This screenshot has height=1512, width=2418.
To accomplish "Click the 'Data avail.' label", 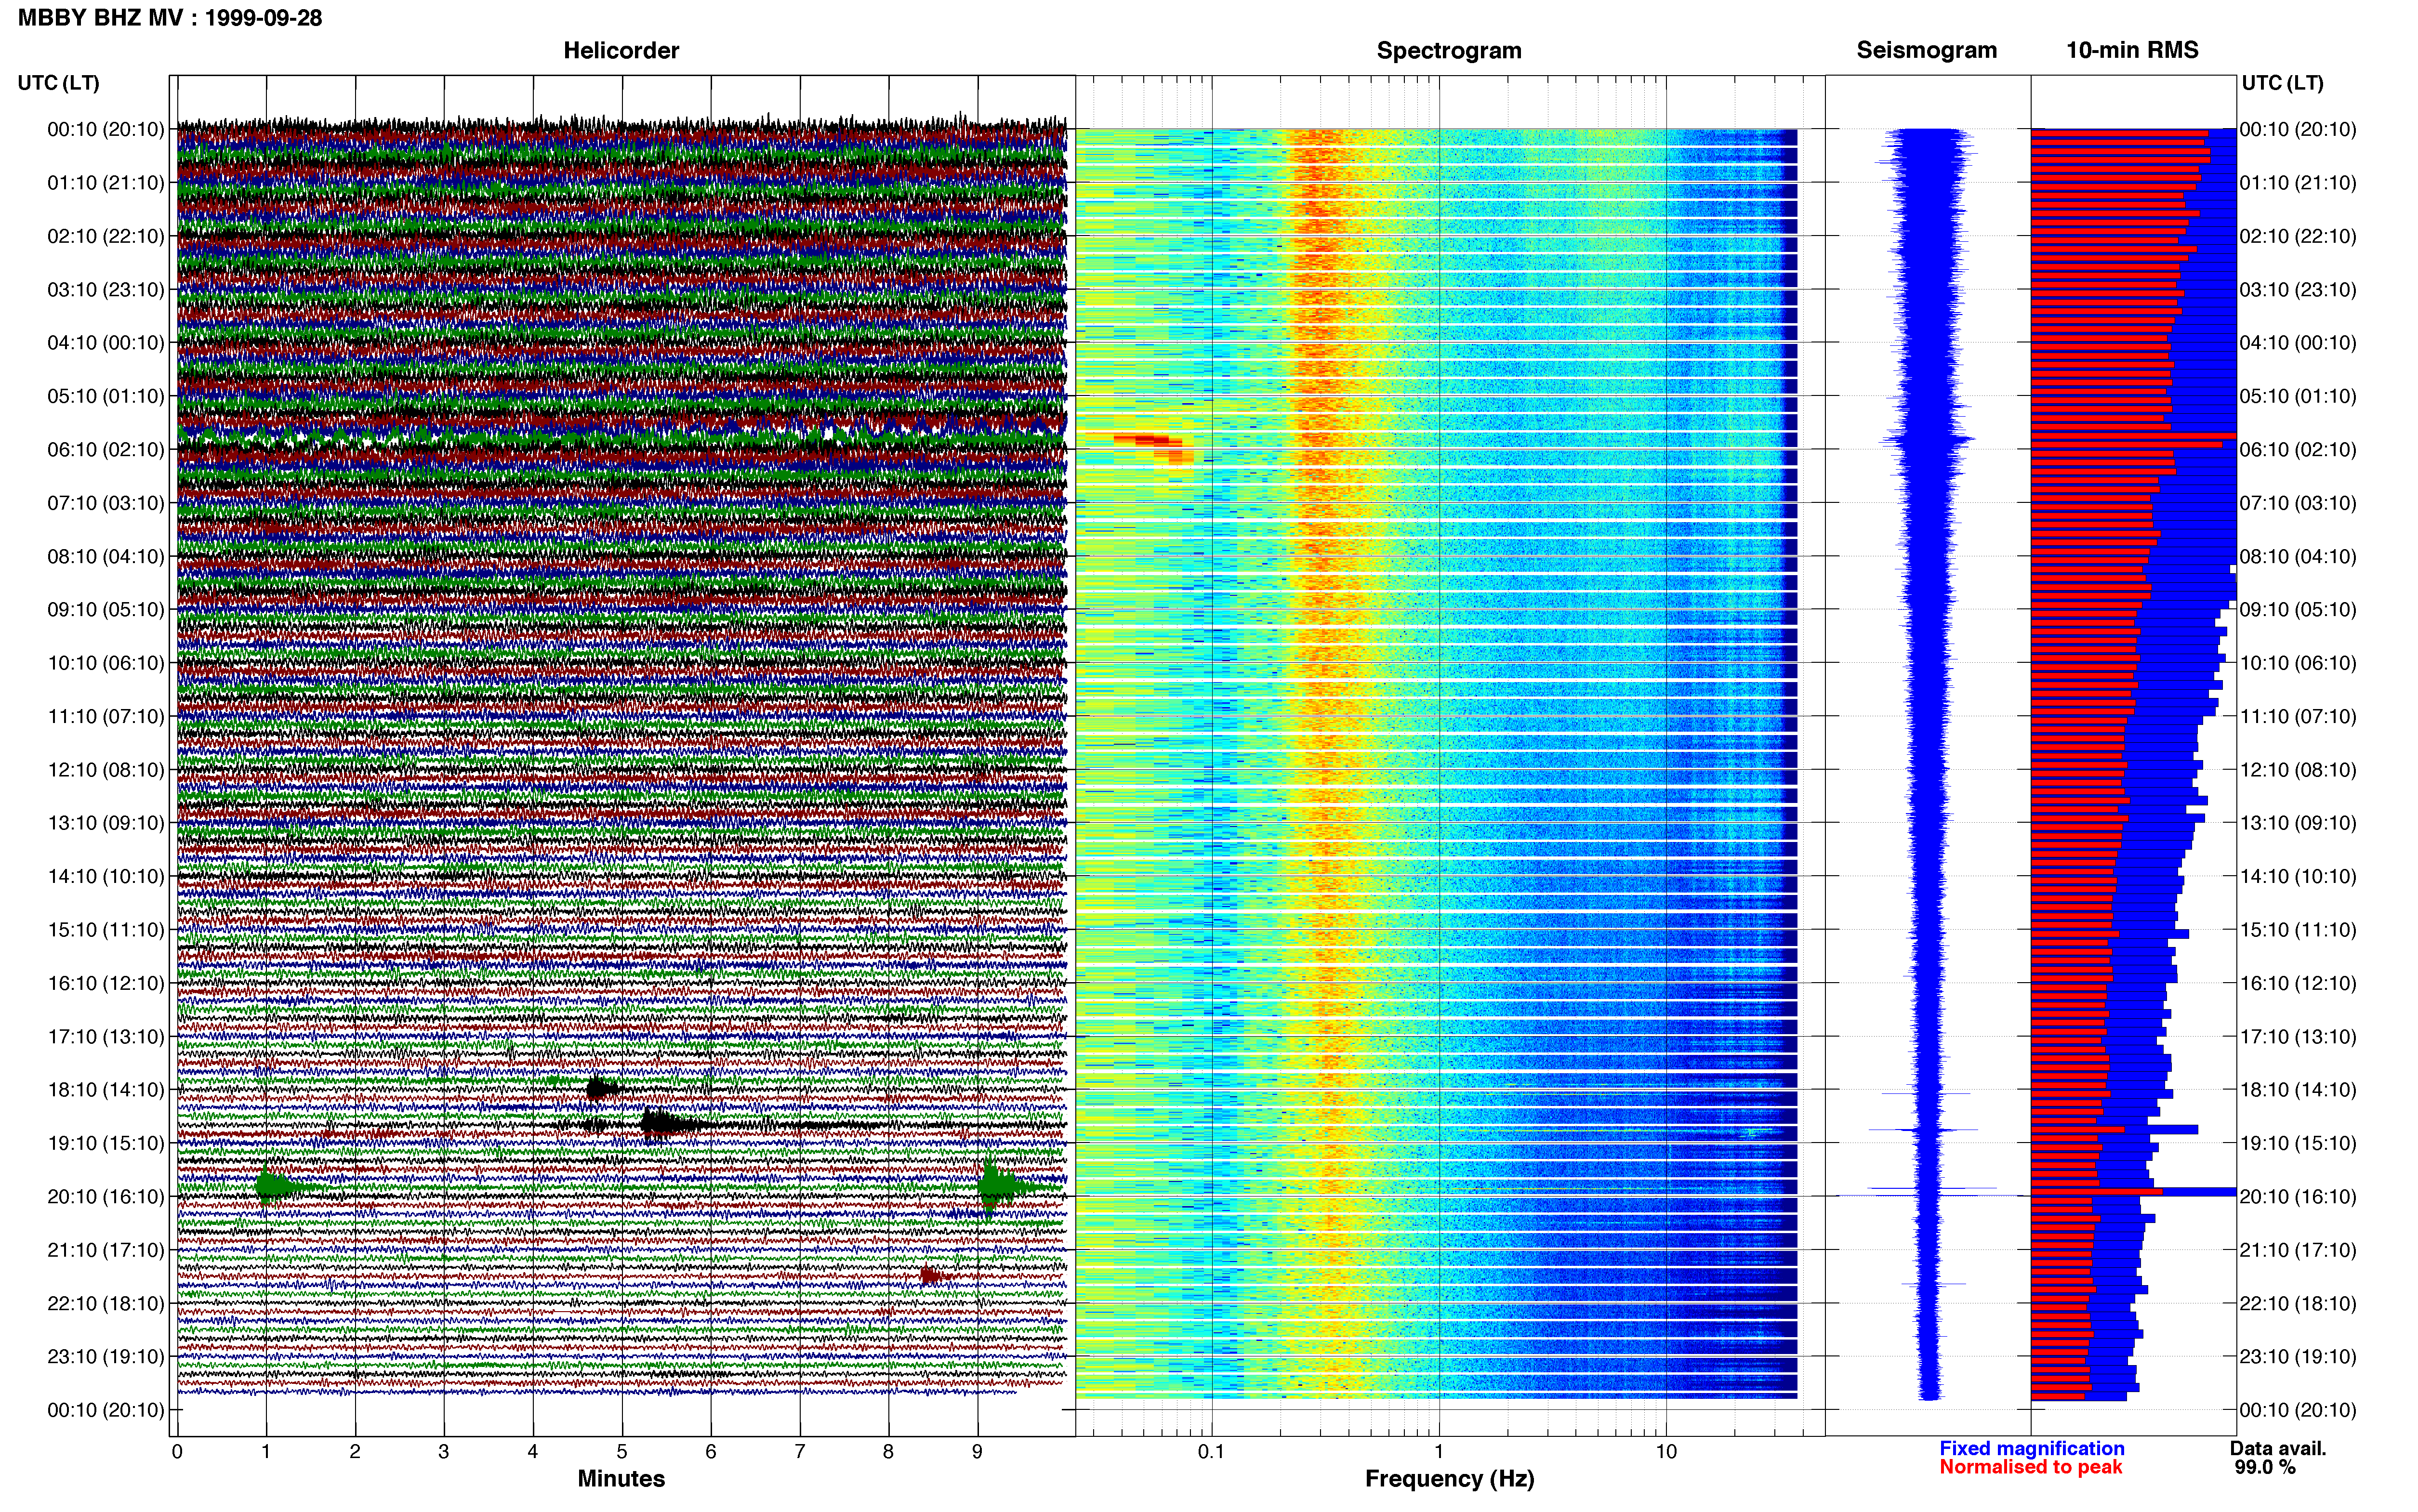I will 2278,1448.
